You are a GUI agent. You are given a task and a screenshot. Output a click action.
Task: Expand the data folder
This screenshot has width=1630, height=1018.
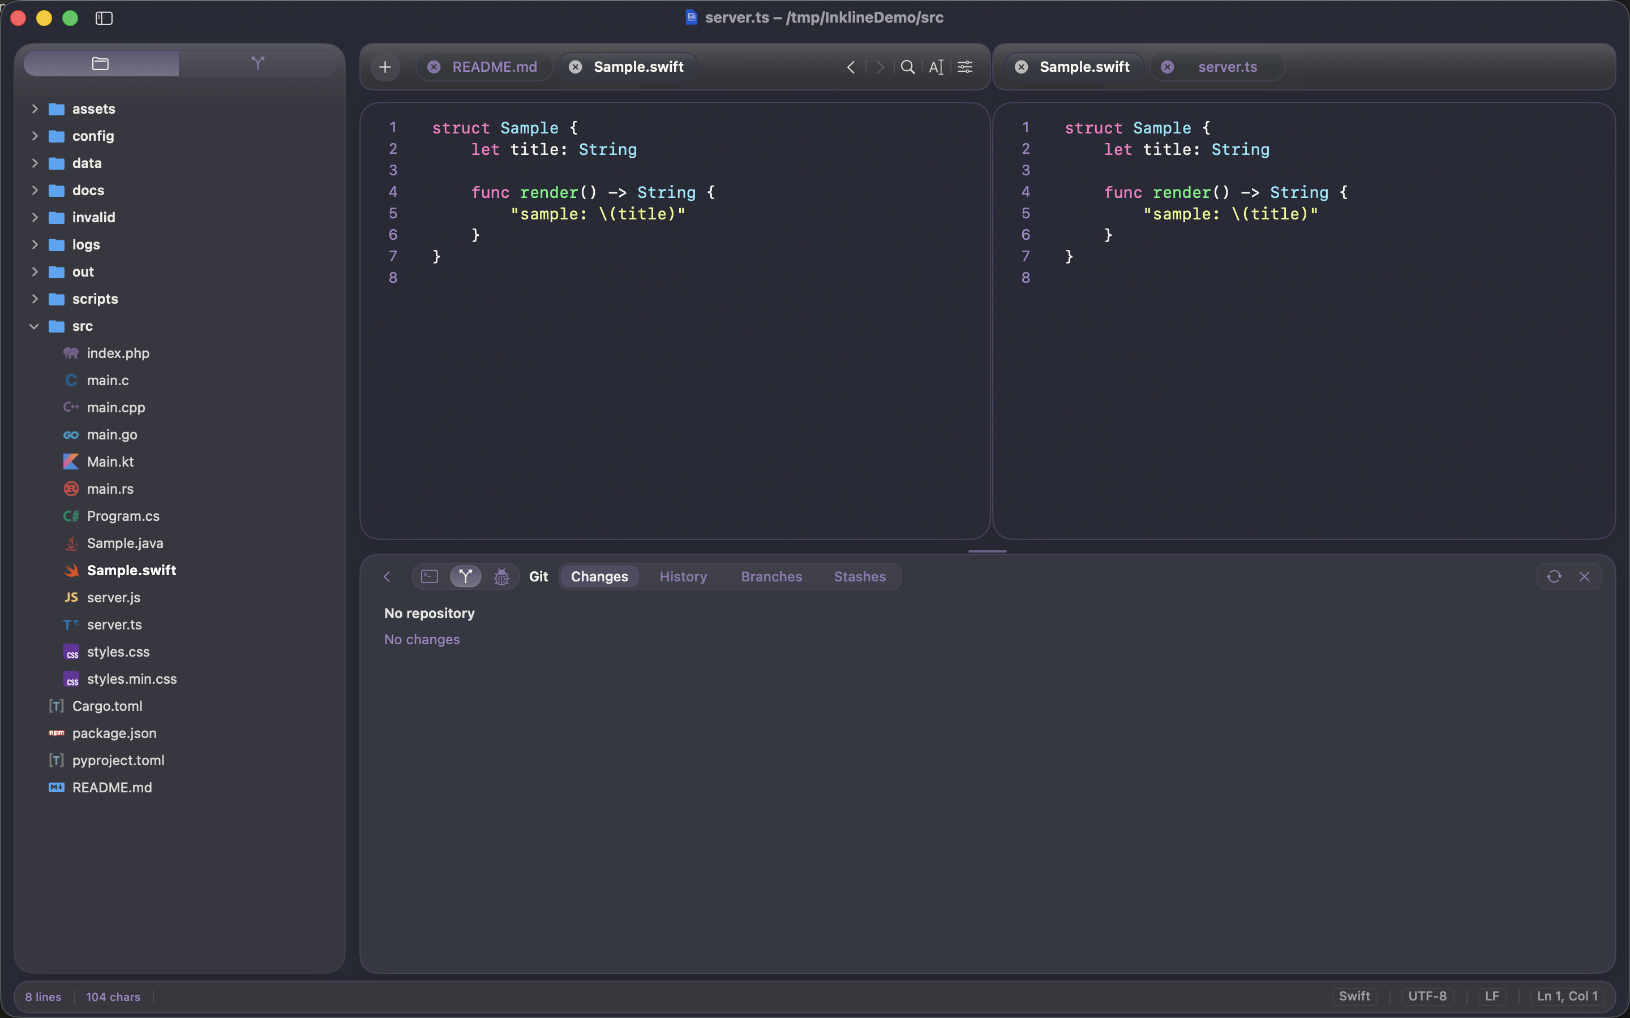35,163
